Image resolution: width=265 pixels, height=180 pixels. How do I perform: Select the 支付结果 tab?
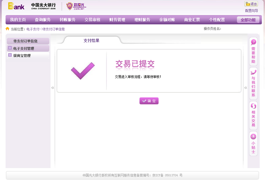(x=91, y=40)
